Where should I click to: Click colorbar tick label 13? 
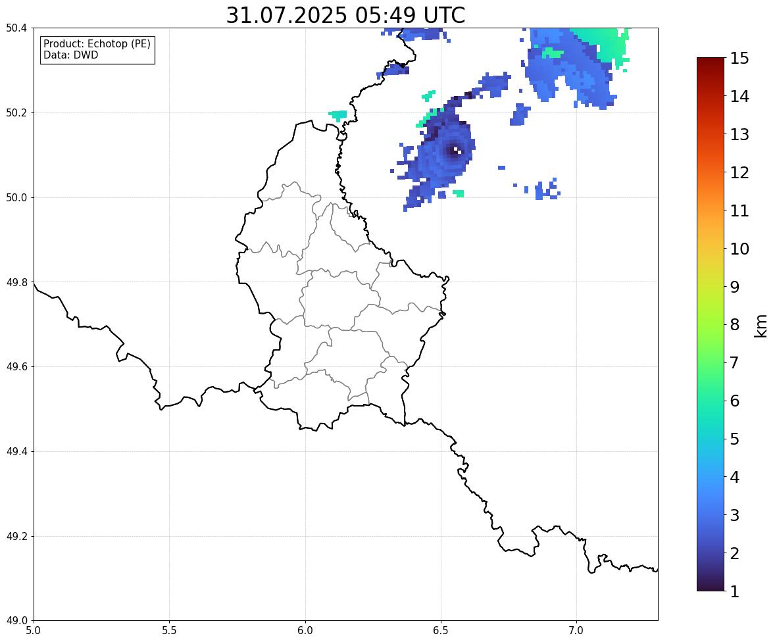click(739, 134)
